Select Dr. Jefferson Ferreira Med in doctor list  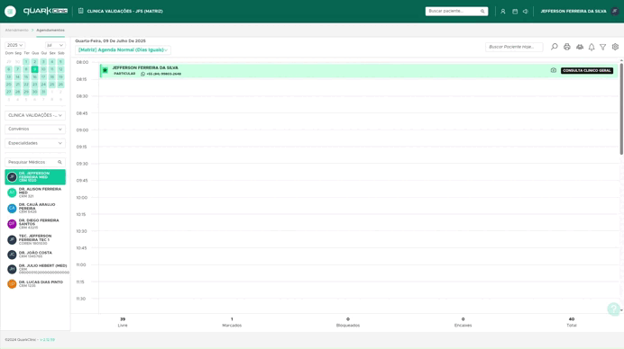(x=35, y=177)
